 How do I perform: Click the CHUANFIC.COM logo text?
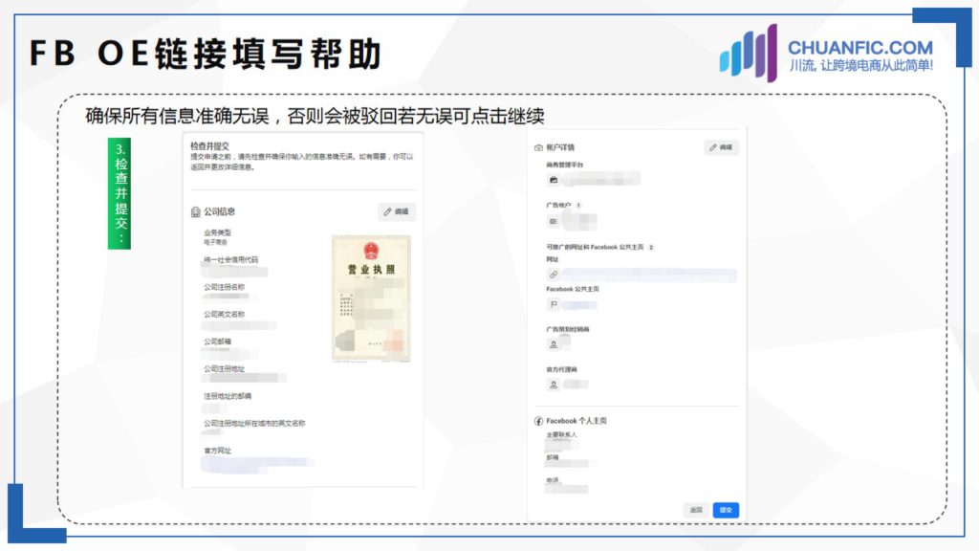click(x=860, y=48)
